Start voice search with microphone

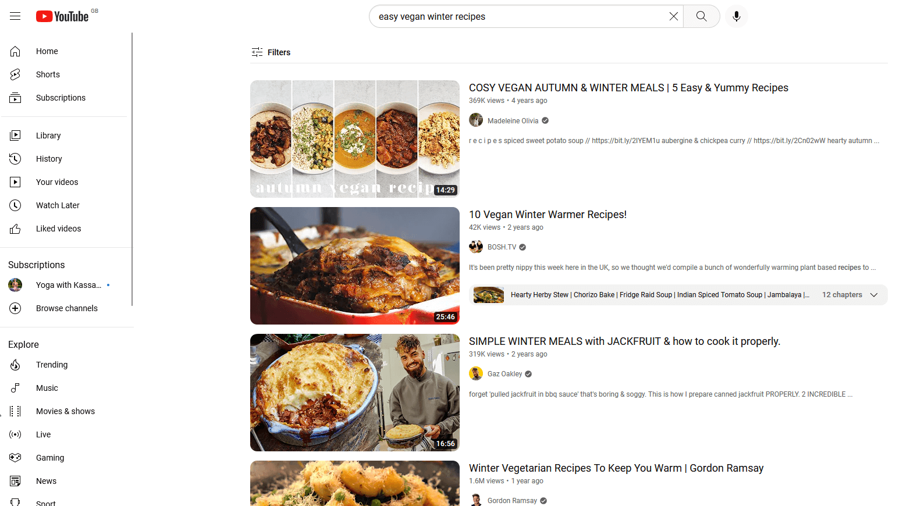click(x=737, y=16)
